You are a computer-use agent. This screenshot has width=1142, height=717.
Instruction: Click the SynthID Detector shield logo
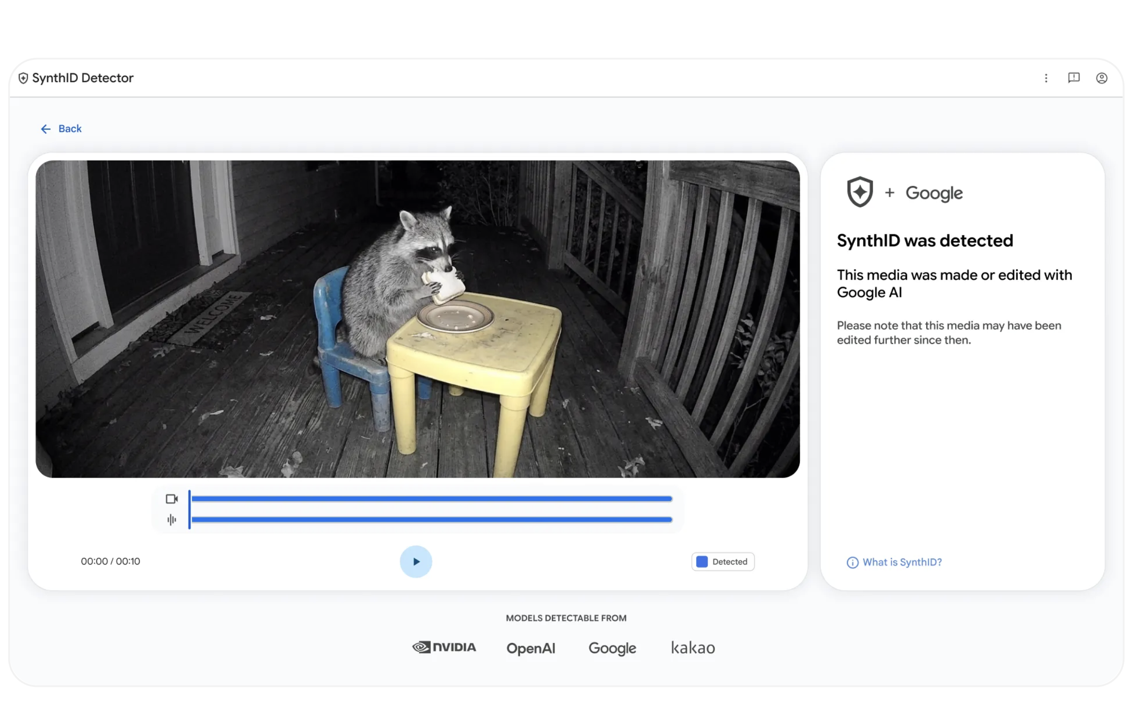click(x=23, y=78)
